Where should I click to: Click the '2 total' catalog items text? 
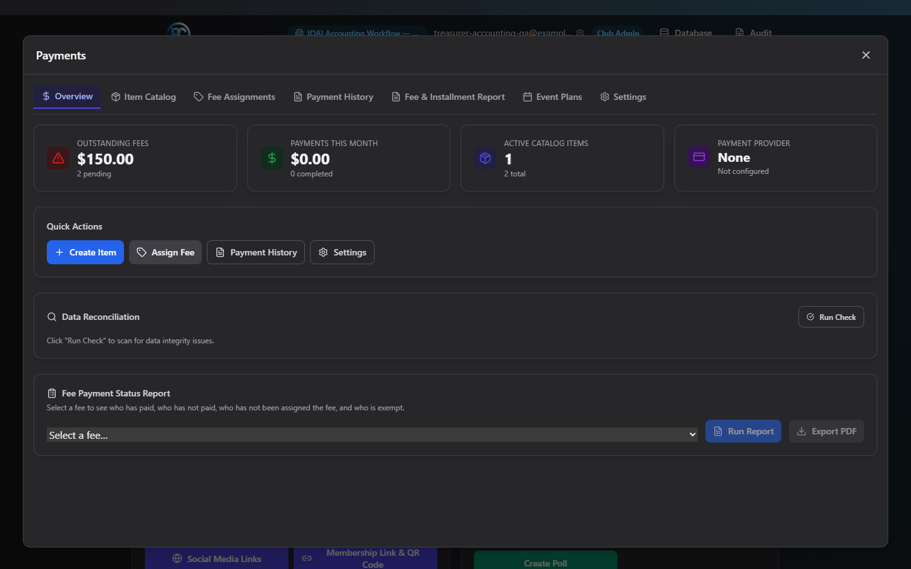point(515,174)
